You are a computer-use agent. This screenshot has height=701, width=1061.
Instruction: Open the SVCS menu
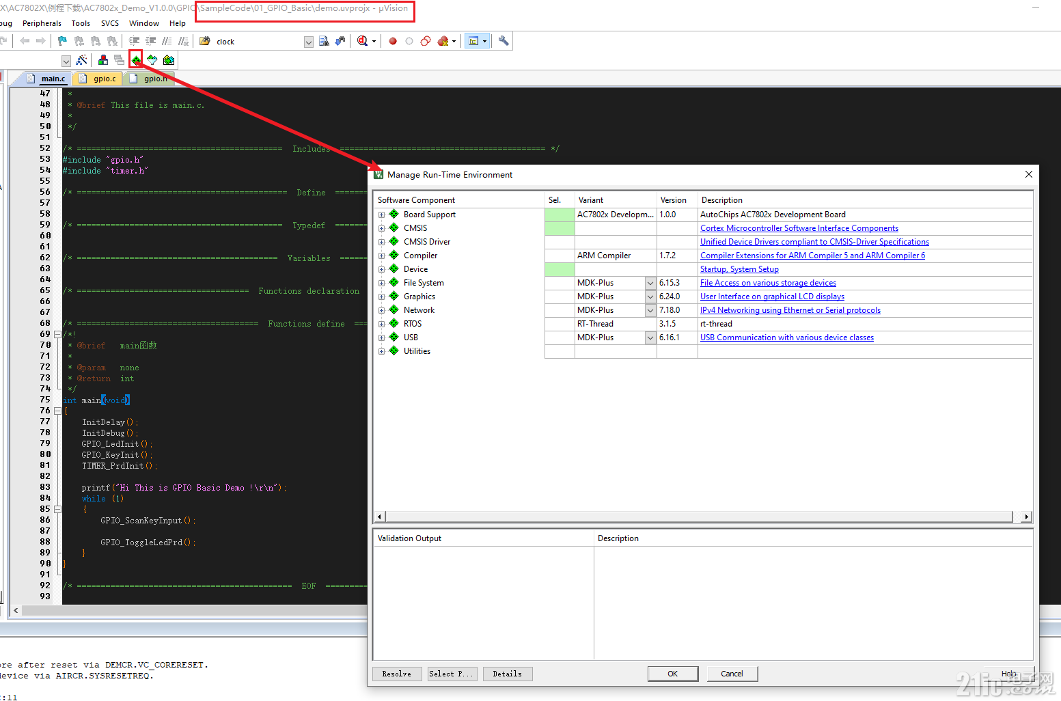coord(110,23)
